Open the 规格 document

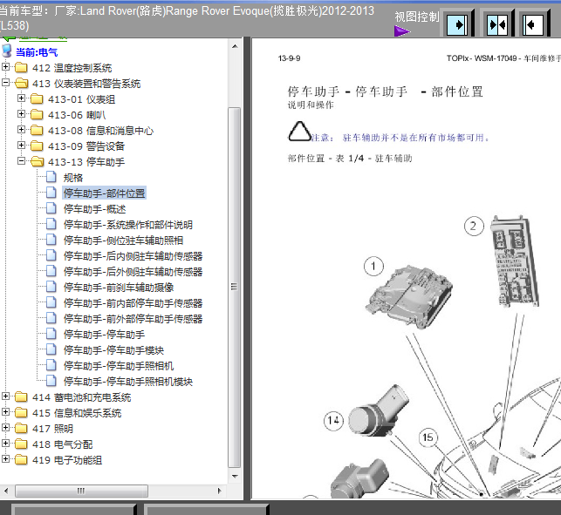(x=73, y=178)
